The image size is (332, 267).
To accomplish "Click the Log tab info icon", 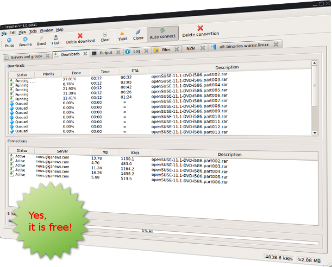I will (128, 52).
